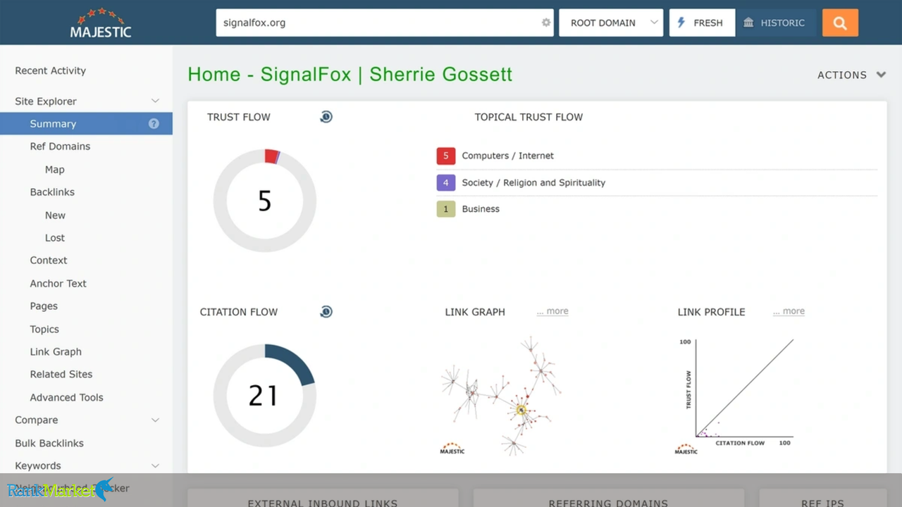Switch to Historic index
Viewport: 902px width, 507px height.
click(776, 23)
